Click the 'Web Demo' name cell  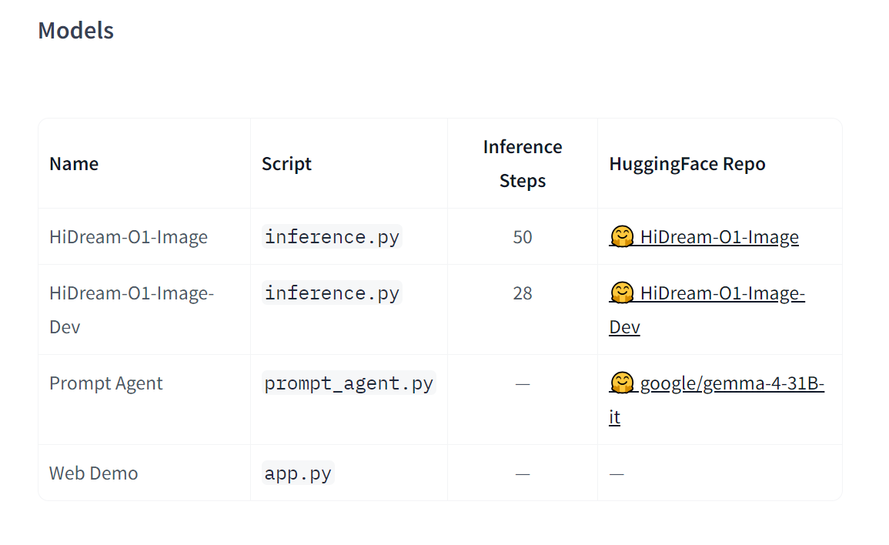tap(94, 473)
